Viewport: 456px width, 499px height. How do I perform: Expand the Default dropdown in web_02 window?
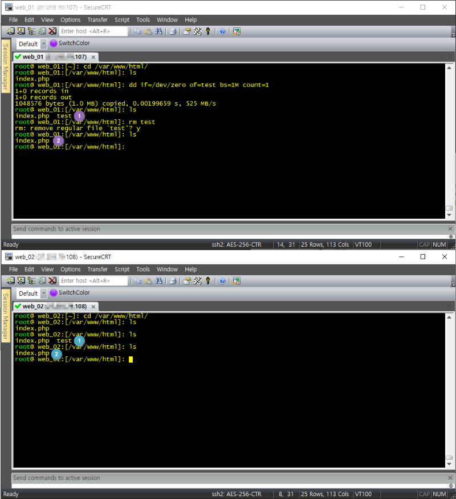click(x=44, y=293)
